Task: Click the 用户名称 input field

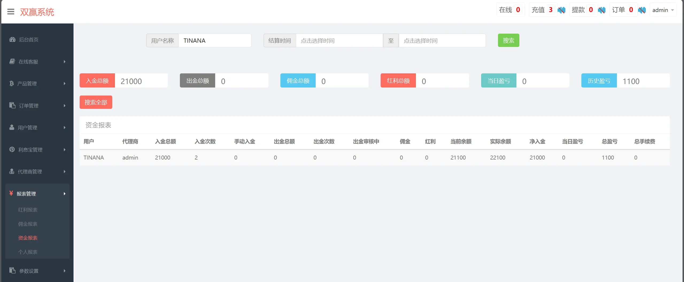Action: 215,41
